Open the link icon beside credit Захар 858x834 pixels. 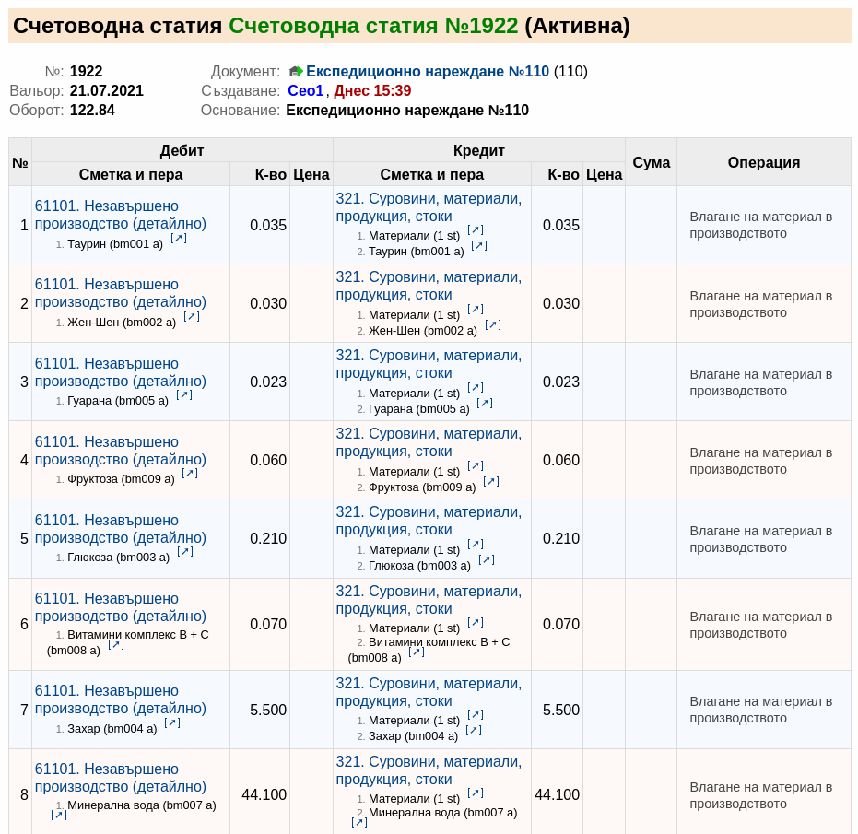click(x=474, y=731)
